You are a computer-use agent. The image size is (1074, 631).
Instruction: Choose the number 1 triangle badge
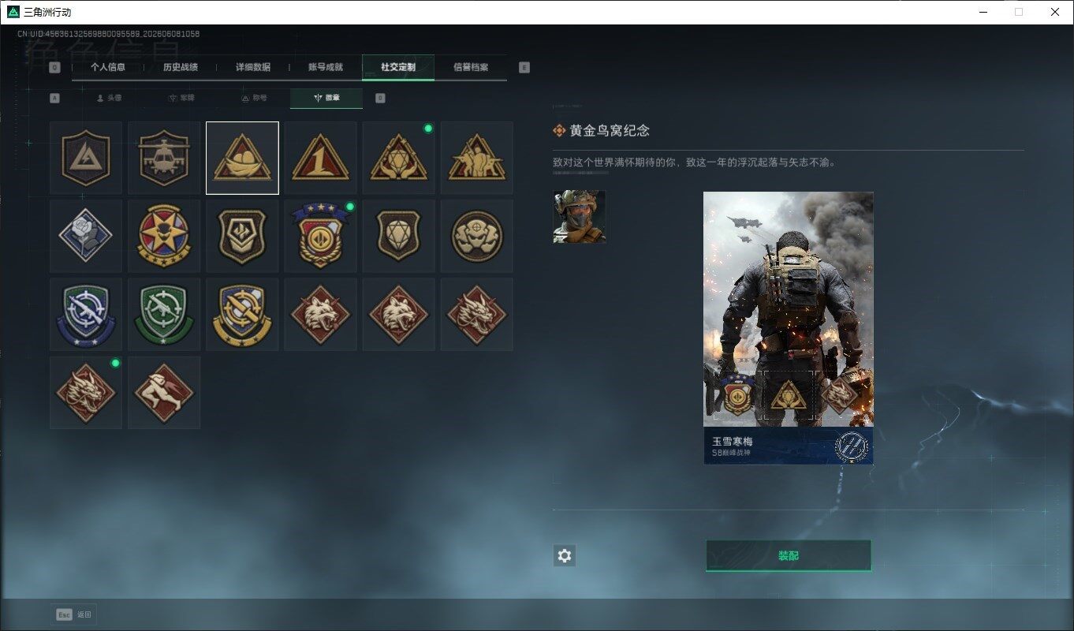320,158
